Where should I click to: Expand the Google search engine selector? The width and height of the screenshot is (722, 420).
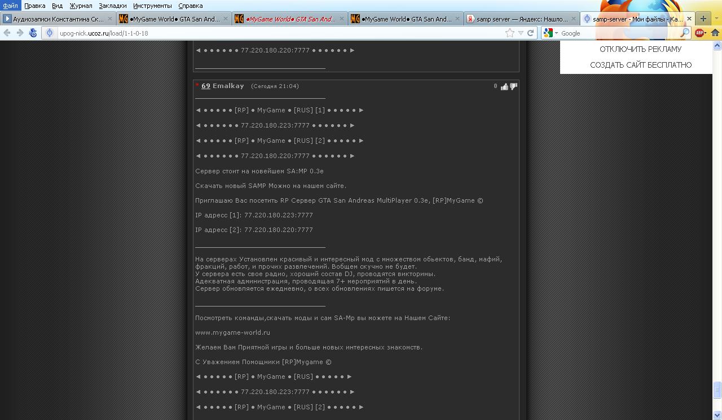551,33
